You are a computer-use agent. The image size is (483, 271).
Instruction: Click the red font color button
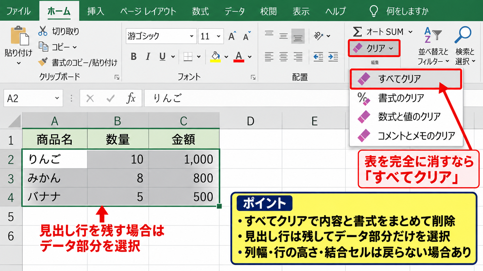(239, 57)
